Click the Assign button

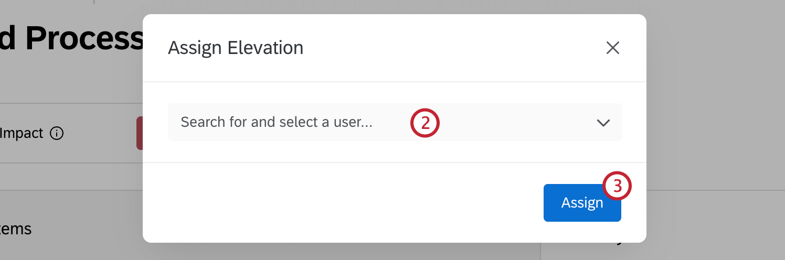coord(581,203)
